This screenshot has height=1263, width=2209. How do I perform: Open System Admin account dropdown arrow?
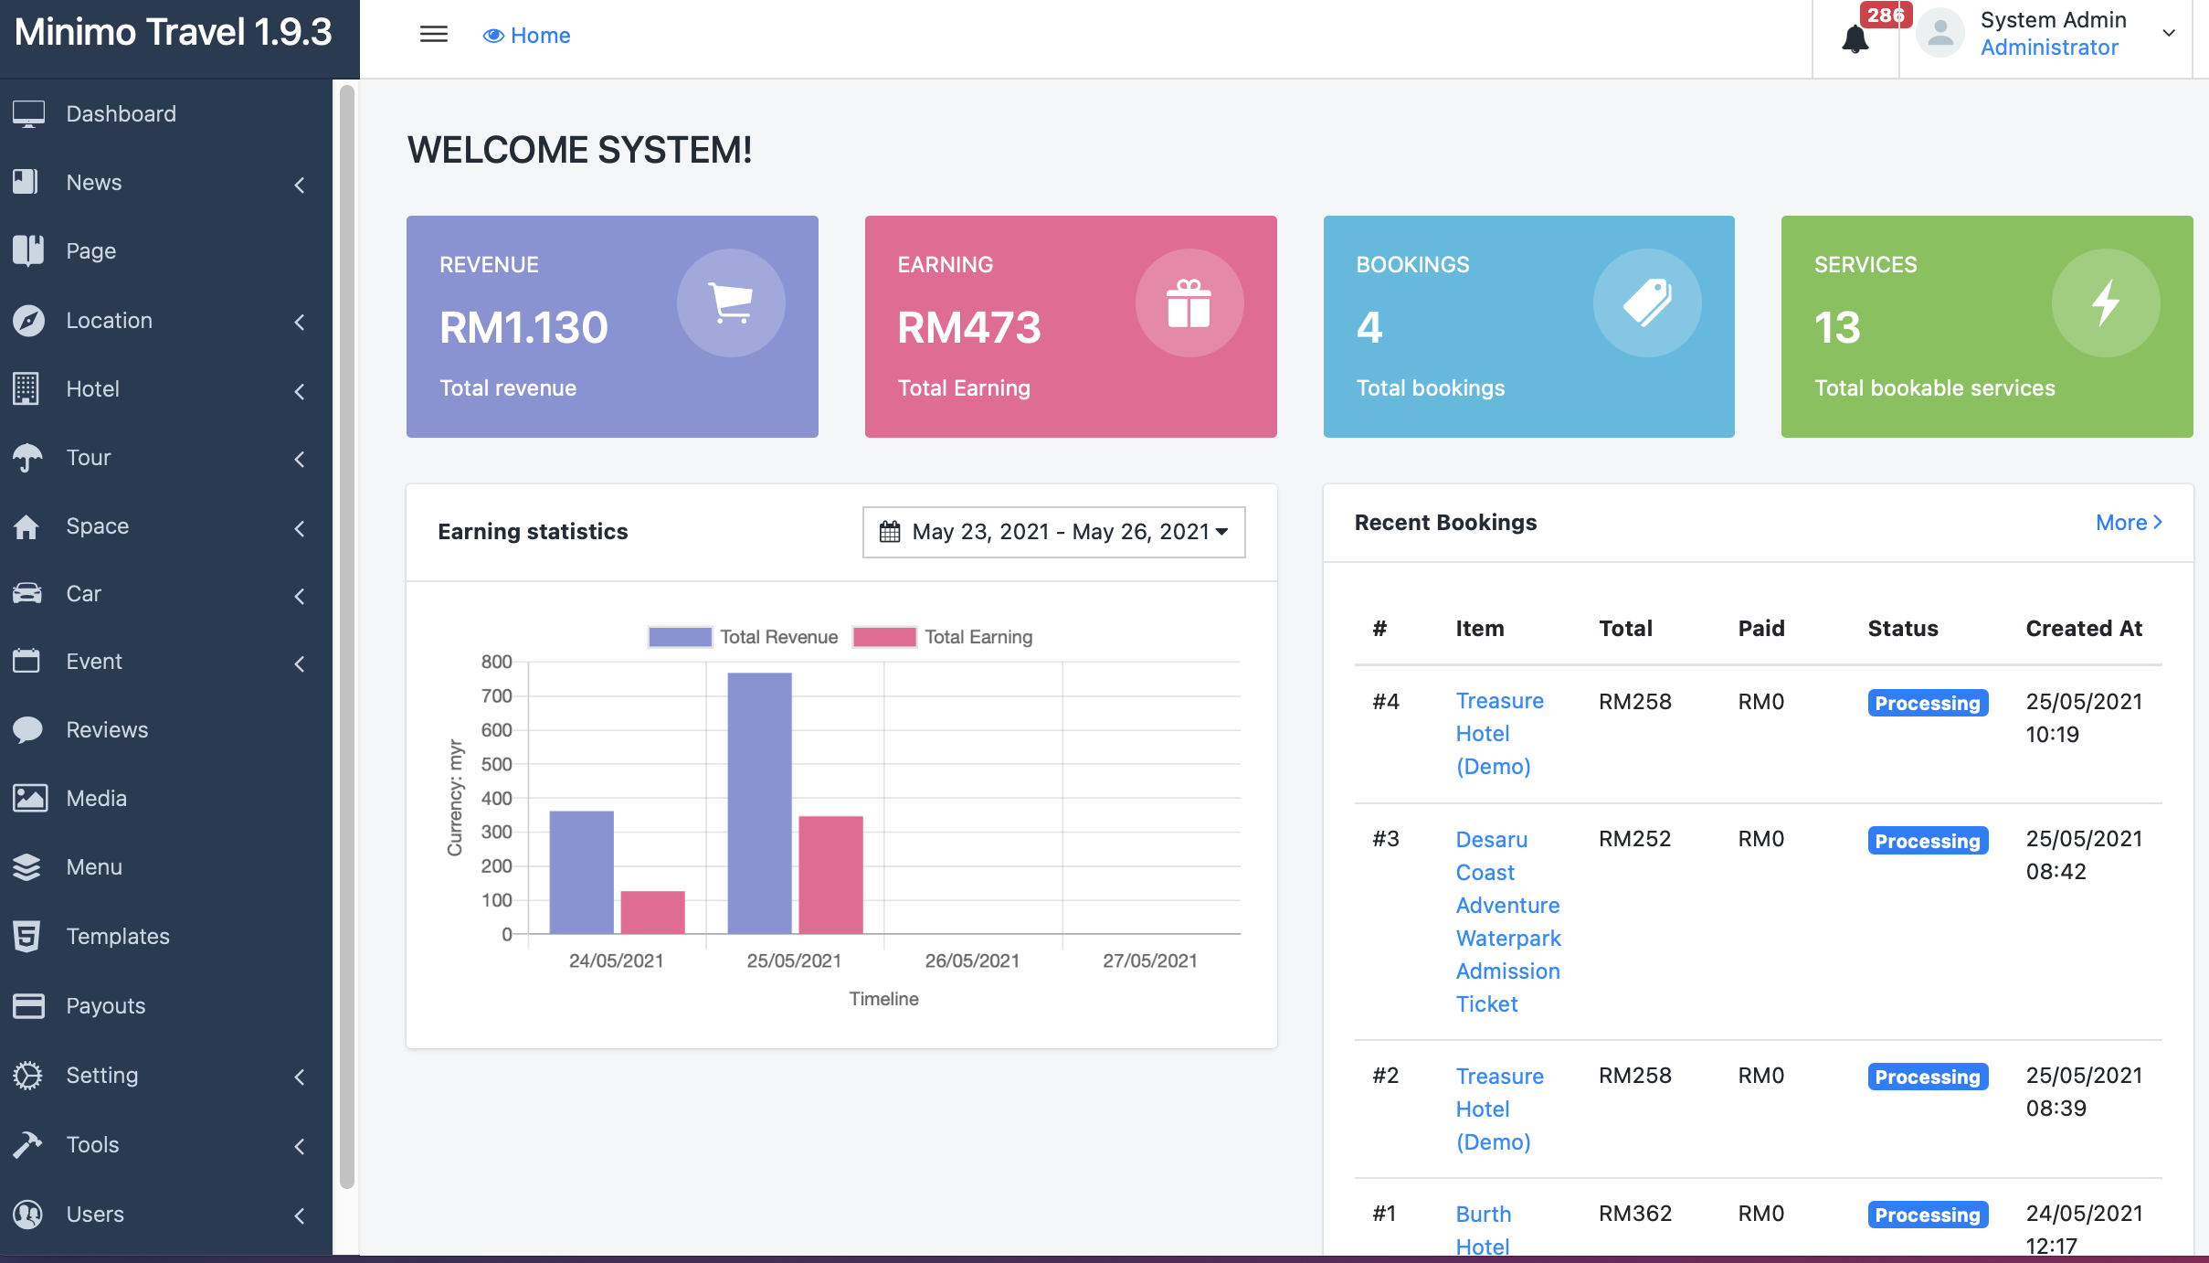coord(2168,34)
